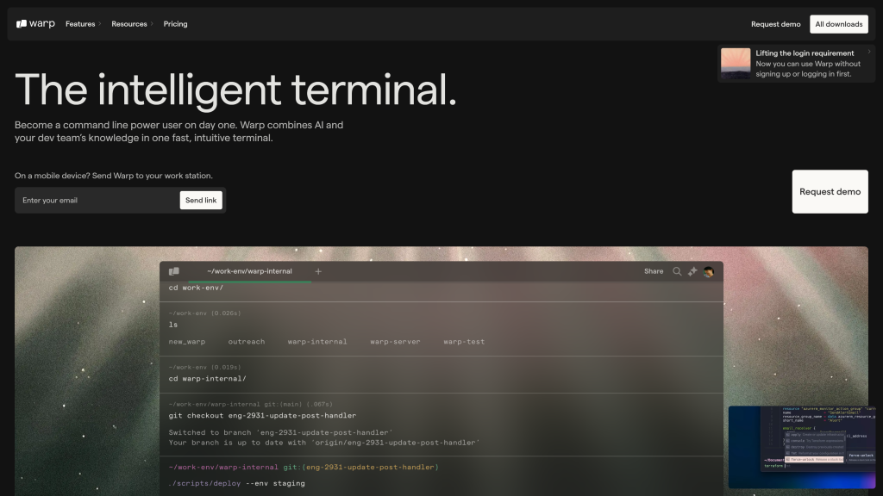Image resolution: width=883 pixels, height=496 pixels.
Task: Open the Lifting the login requirement announcement
Action: click(x=796, y=64)
